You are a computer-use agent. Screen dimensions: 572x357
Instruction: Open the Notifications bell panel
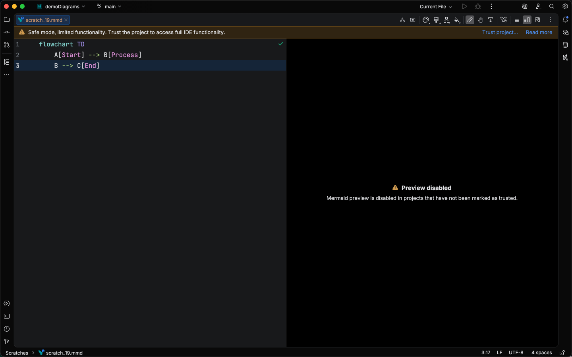pos(565,19)
